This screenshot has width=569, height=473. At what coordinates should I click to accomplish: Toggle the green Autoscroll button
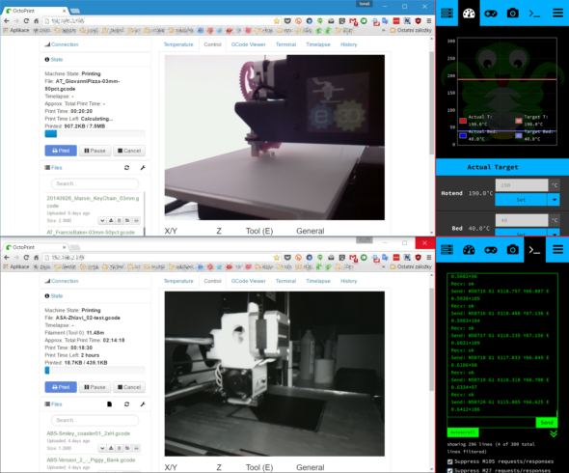[x=463, y=432]
